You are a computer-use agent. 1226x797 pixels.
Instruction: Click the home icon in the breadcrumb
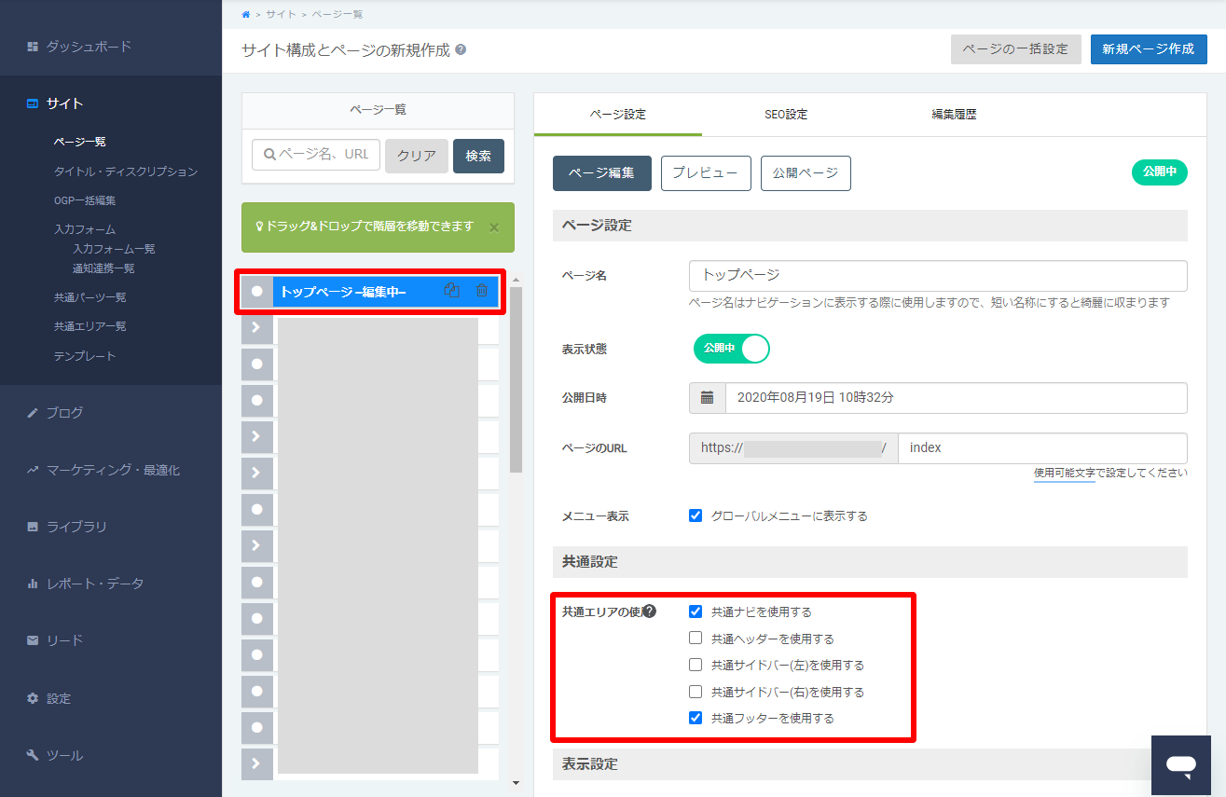point(245,14)
